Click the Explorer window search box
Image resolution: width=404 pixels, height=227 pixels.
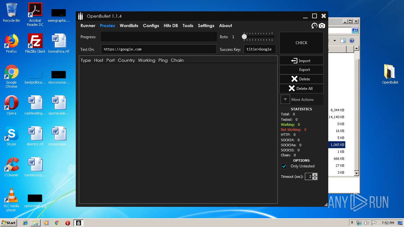(340, 30)
